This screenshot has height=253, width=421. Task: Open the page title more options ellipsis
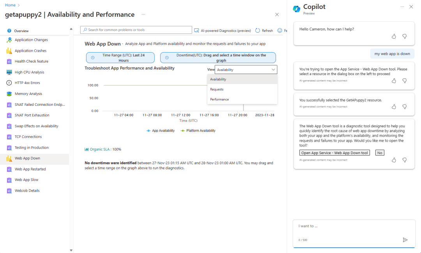pyautogui.click(x=143, y=14)
